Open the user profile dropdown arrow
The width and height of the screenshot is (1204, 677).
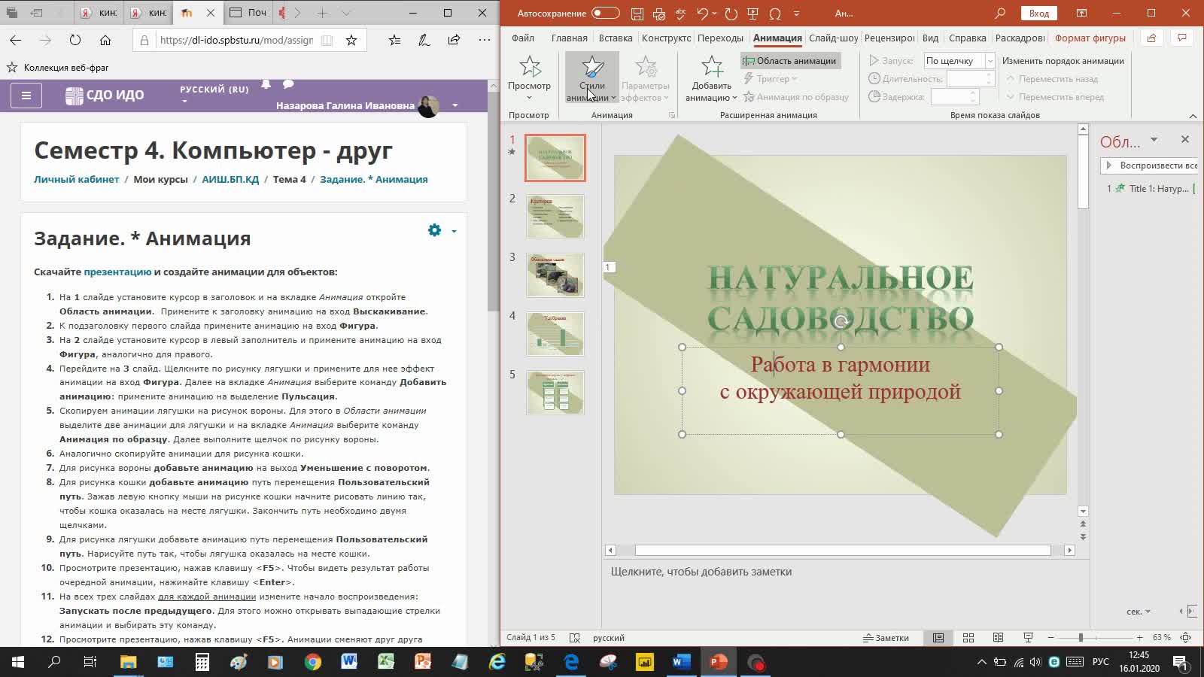click(x=455, y=105)
